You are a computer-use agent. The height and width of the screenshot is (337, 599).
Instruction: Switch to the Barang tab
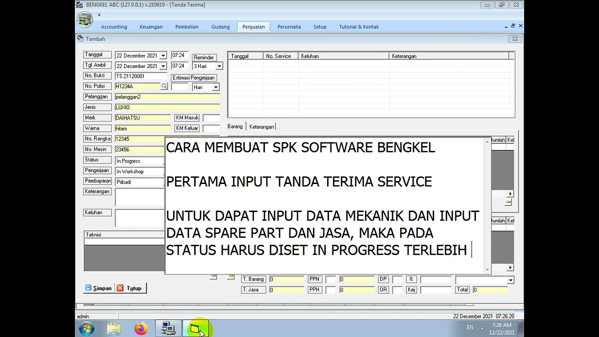pyautogui.click(x=235, y=126)
